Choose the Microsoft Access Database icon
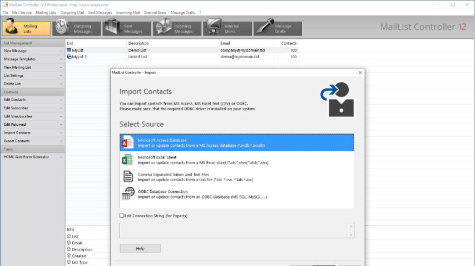The image size is (475, 266). coord(127,142)
